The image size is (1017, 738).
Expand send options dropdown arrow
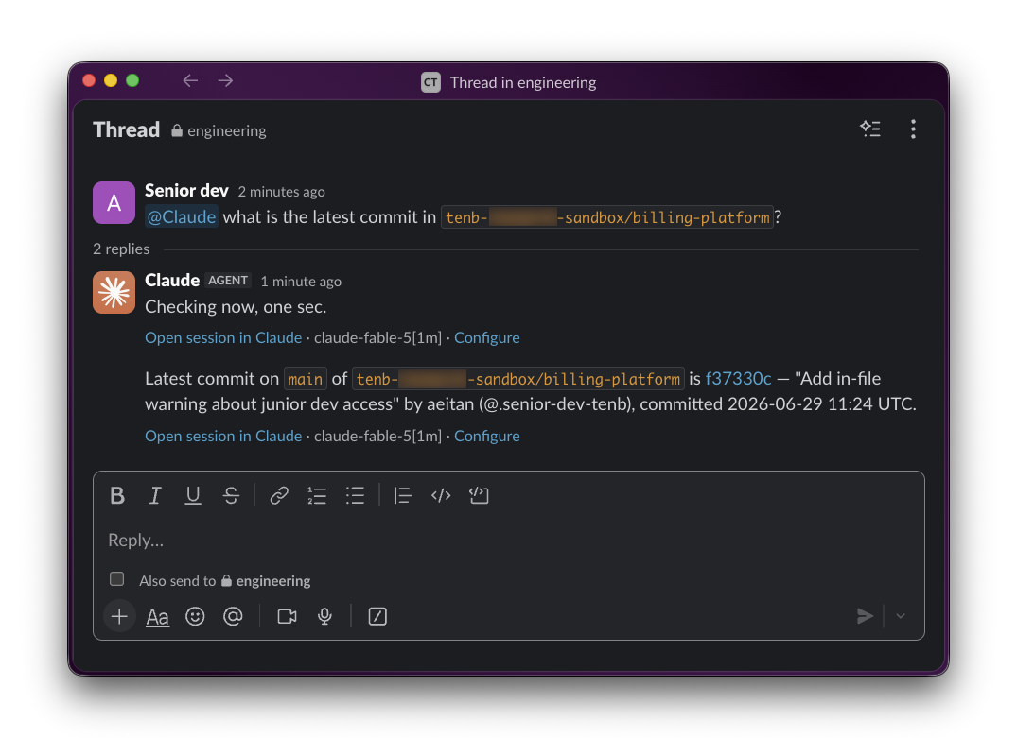click(901, 616)
